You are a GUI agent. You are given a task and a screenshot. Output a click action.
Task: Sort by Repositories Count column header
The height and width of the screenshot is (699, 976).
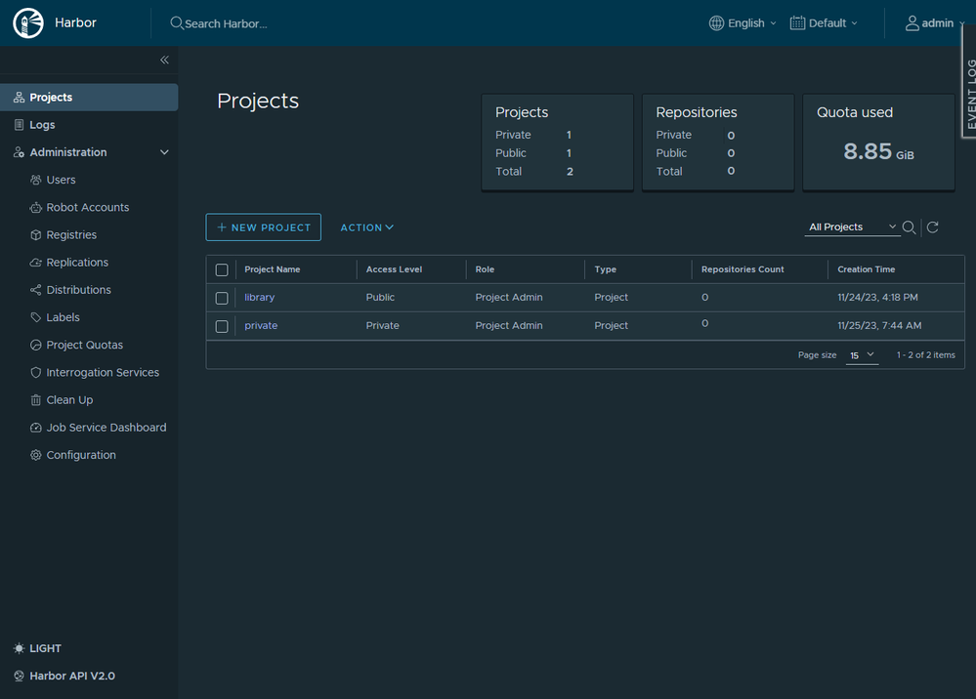[743, 269]
